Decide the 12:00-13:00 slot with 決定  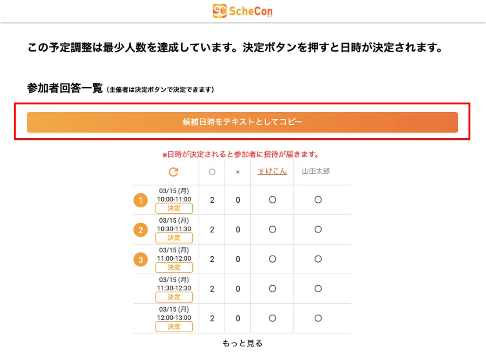pos(174,327)
